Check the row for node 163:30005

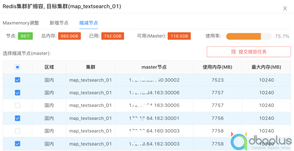pos(17,105)
